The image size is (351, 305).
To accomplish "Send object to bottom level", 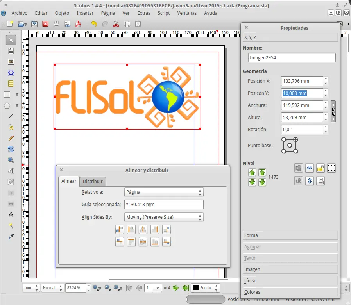I will click(x=262, y=182).
